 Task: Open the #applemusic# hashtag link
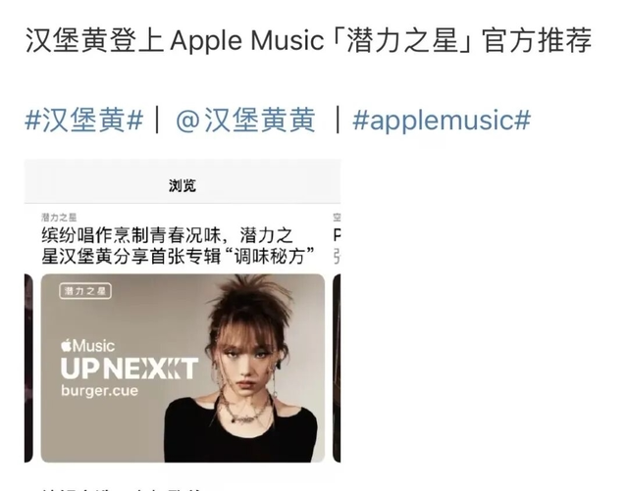[x=442, y=120]
